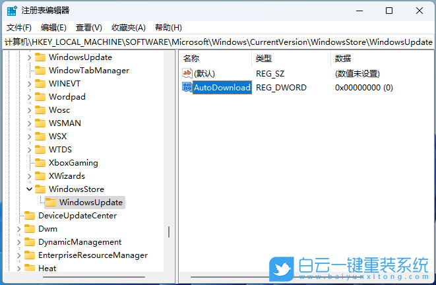This screenshot has height=285, width=436.
Task: Expand the XWizards tree node
Action: tap(30, 176)
